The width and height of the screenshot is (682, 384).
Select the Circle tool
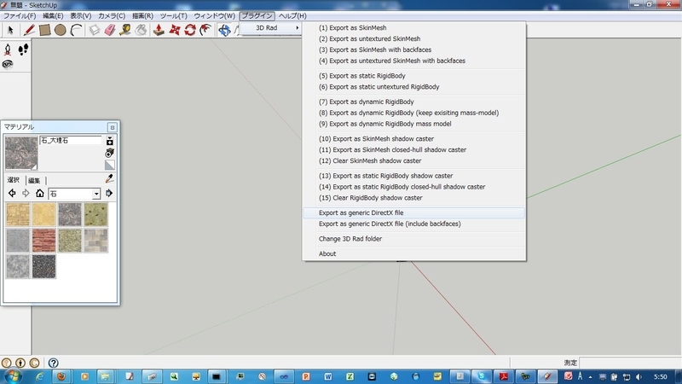point(61,30)
